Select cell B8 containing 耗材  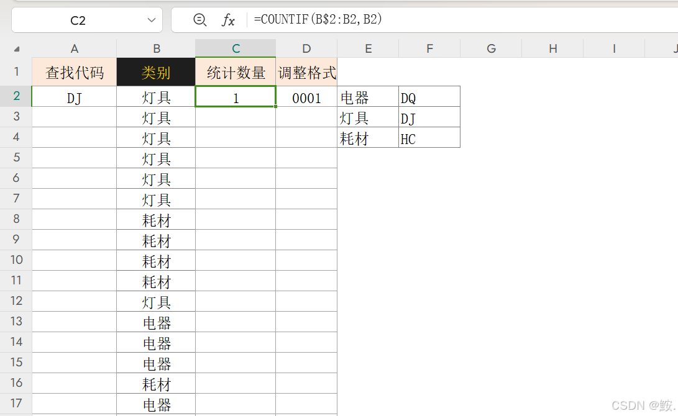[156, 219]
